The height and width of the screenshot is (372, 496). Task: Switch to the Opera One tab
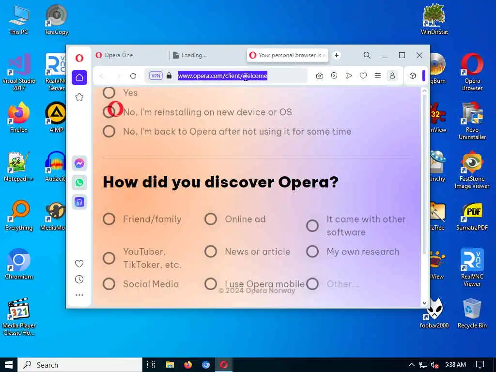(x=131, y=55)
